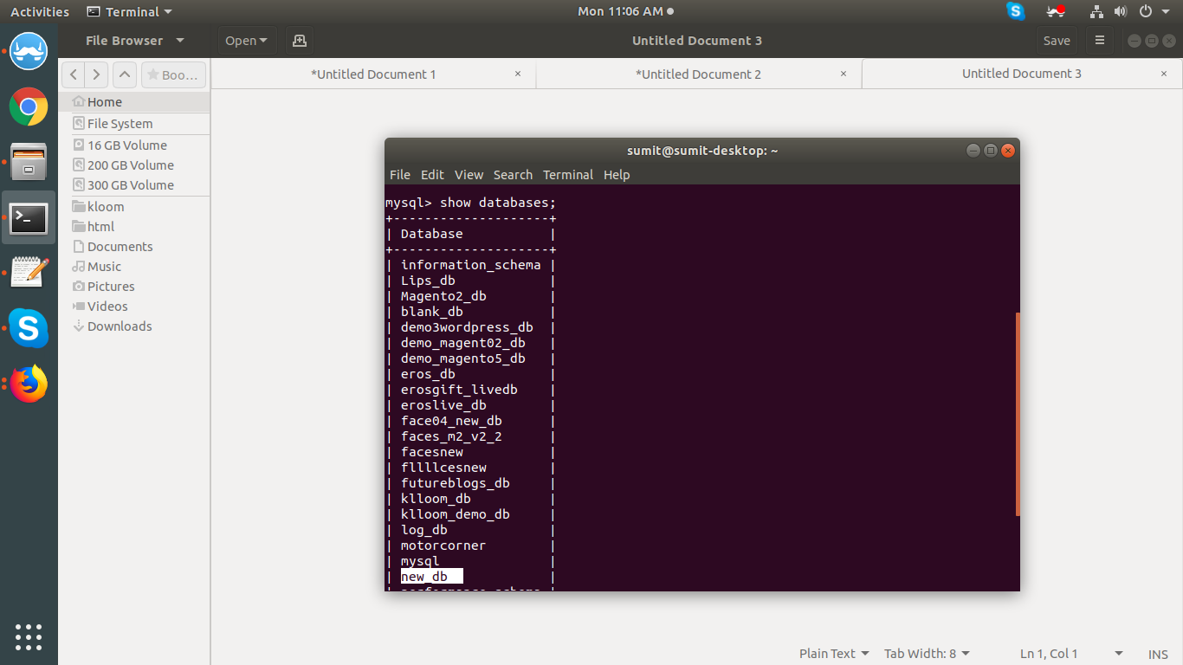Expand the Videos folder in file browser

[x=107, y=307]
